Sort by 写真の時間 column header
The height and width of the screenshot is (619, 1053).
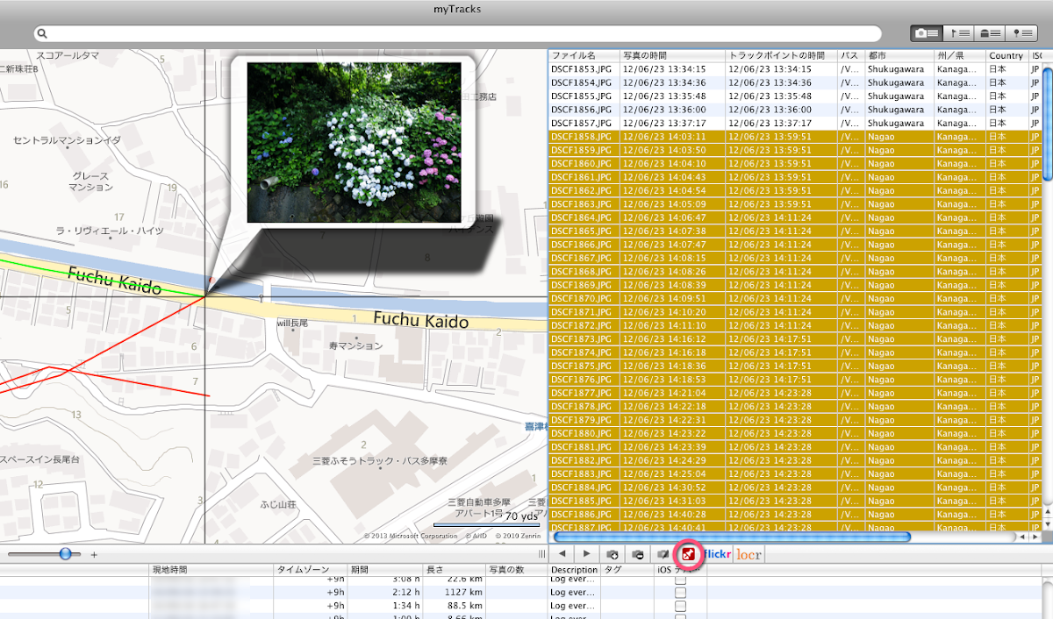point(672,55)
